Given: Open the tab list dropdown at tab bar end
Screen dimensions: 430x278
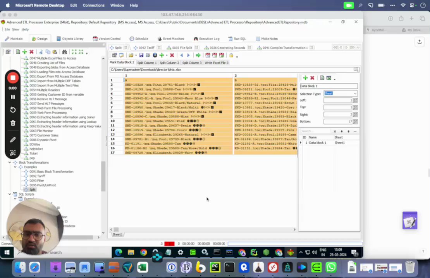Looking at the screenshot, I should coord(358,47).
